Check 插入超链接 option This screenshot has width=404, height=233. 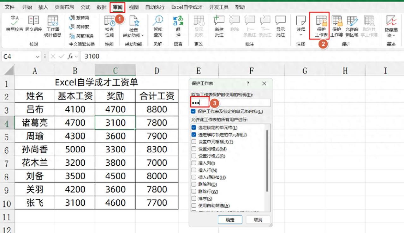[x=194, y=177]
